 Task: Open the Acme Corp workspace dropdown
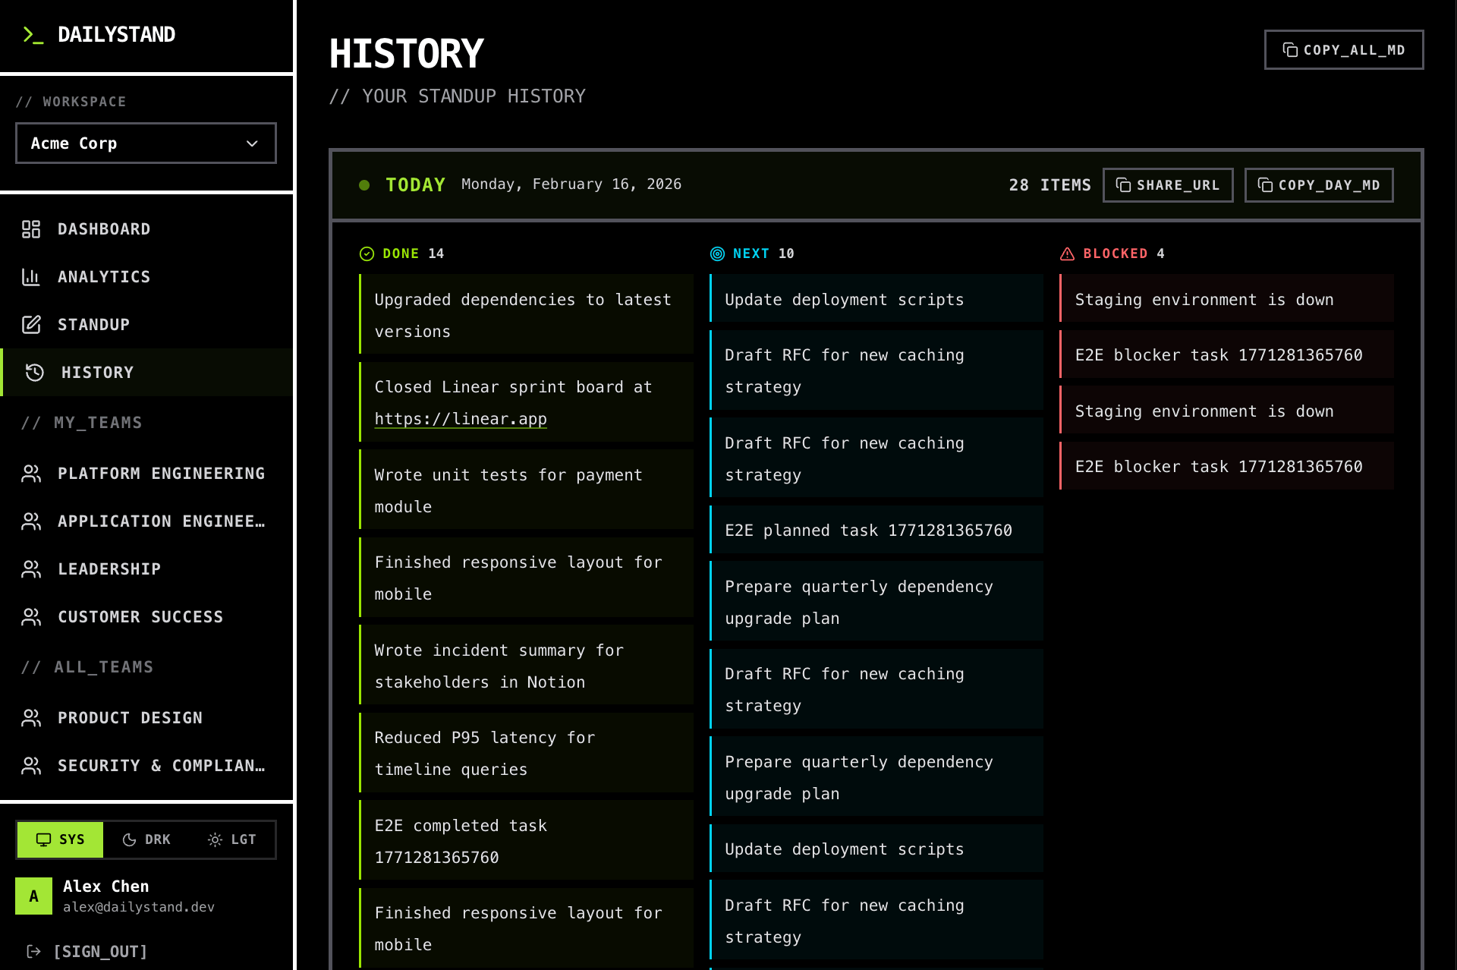[146, 143]
